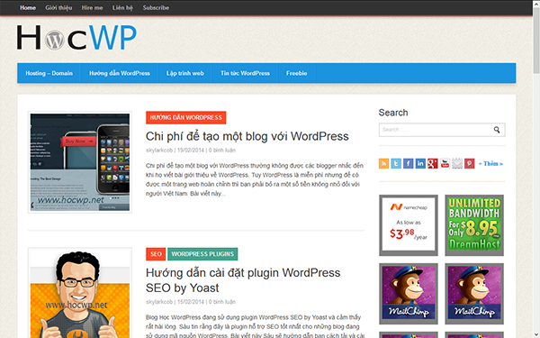The image size is (540, 338).
Task: Open the Freebie category
Action: (296, 73)
